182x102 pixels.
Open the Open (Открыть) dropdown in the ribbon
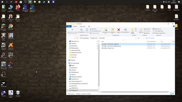[x=147, y=29]
